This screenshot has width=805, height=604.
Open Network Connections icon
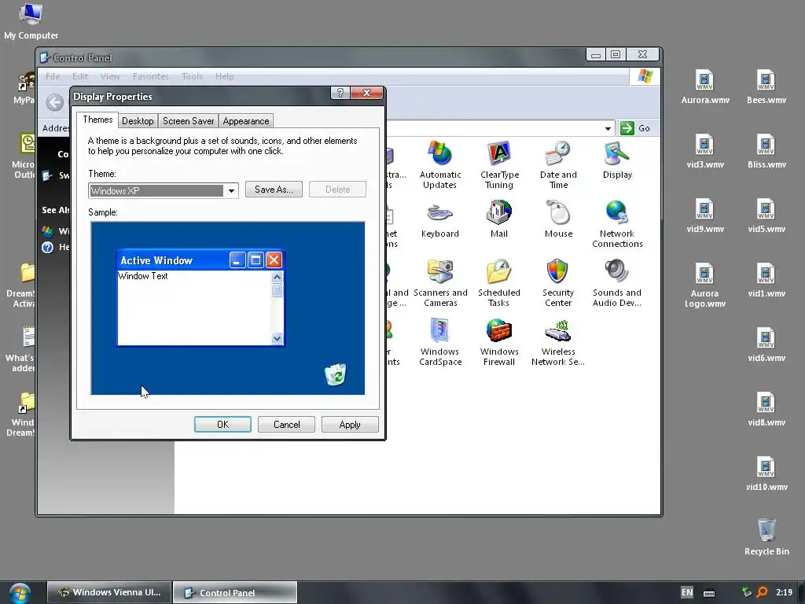tap(617, 224)
